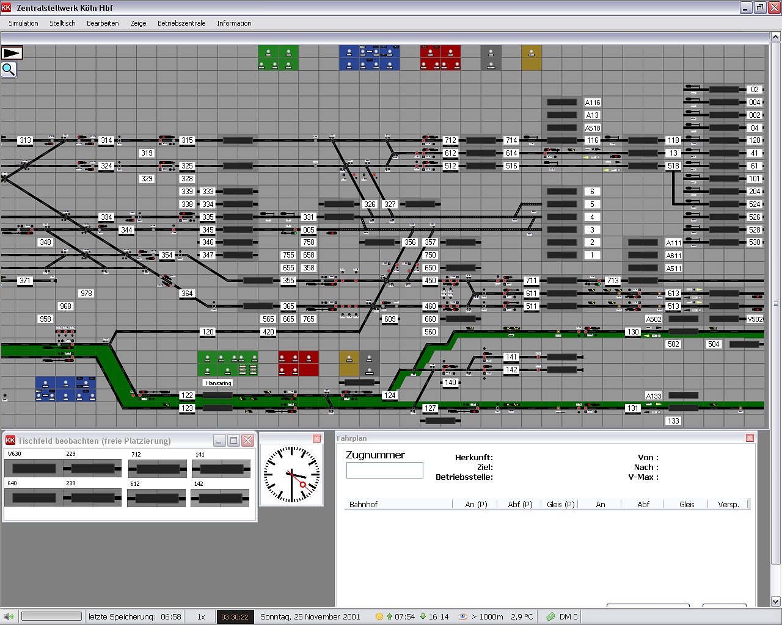
Task: Click the speaker icon in status bar
Action: pyautogui.click(x=9, y=616)
